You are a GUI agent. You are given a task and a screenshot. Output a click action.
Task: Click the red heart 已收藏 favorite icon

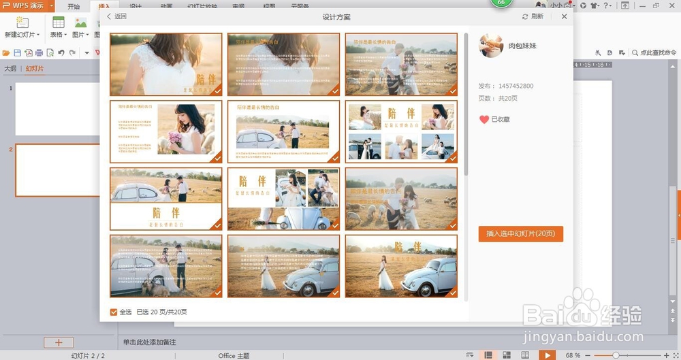pyautogui.click(x=484, y=119)
